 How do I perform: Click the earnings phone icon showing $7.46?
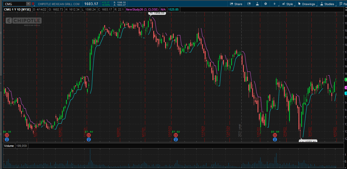coord(89,135)
